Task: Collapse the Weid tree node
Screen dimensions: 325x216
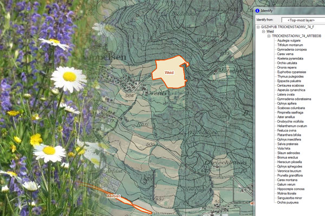Action: 263,31
